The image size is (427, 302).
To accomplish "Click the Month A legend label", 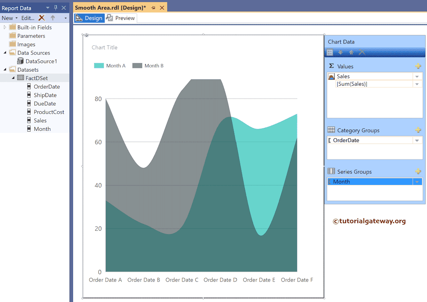I will click(x=116, y=65).
